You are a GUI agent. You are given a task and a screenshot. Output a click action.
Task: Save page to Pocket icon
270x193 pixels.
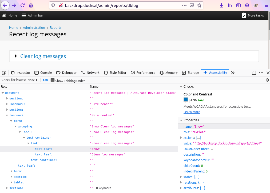[x=192, y=5]
